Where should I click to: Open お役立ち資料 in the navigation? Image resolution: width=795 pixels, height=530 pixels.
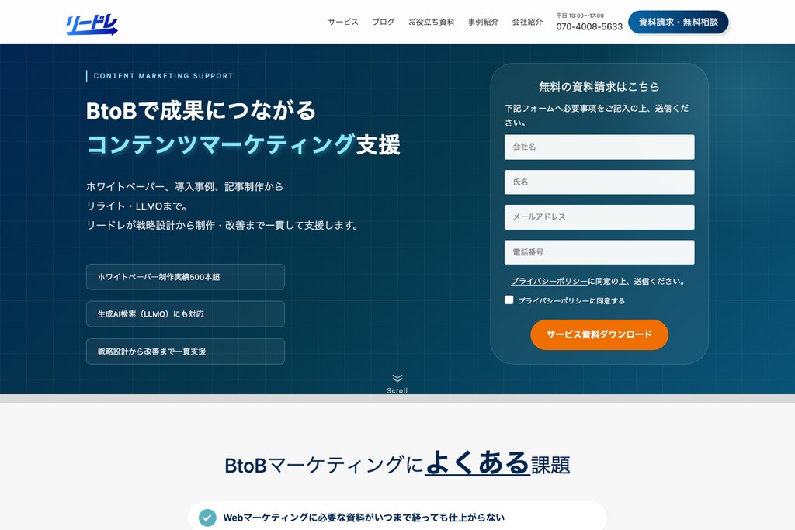pos(432,22)
